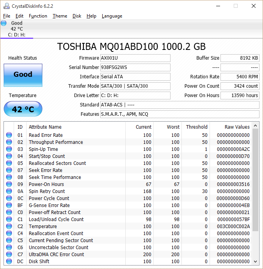
Task: Click the Firmware field AX001U
Action: (x=135, y=58)
